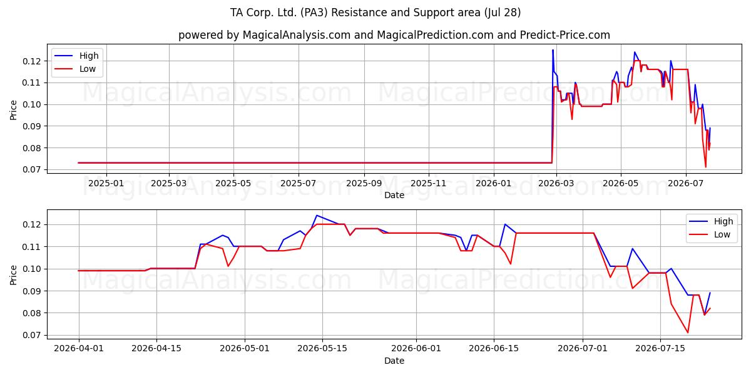Click the '0.08' y-axis tick in bottom chart

(x=31, y=313)
